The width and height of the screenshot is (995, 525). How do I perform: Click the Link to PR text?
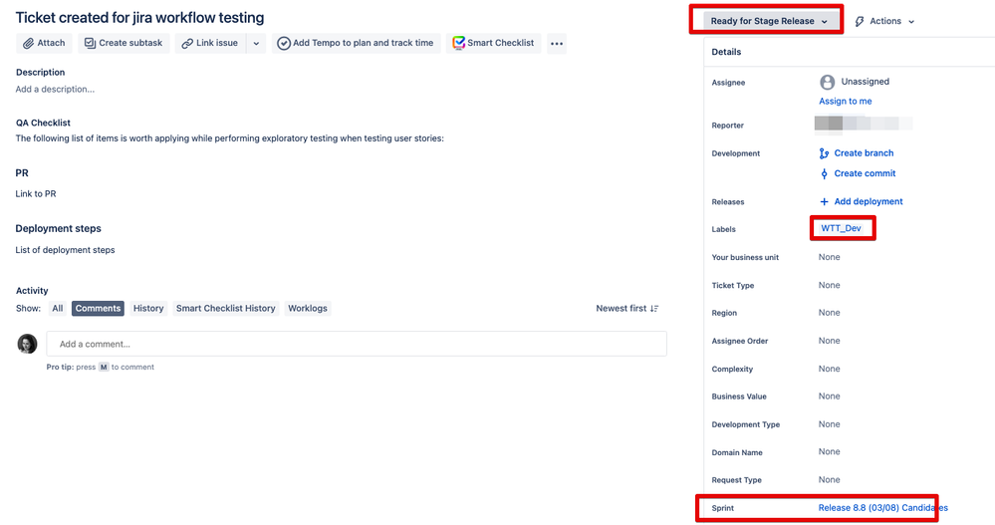[x=36, y=193]
